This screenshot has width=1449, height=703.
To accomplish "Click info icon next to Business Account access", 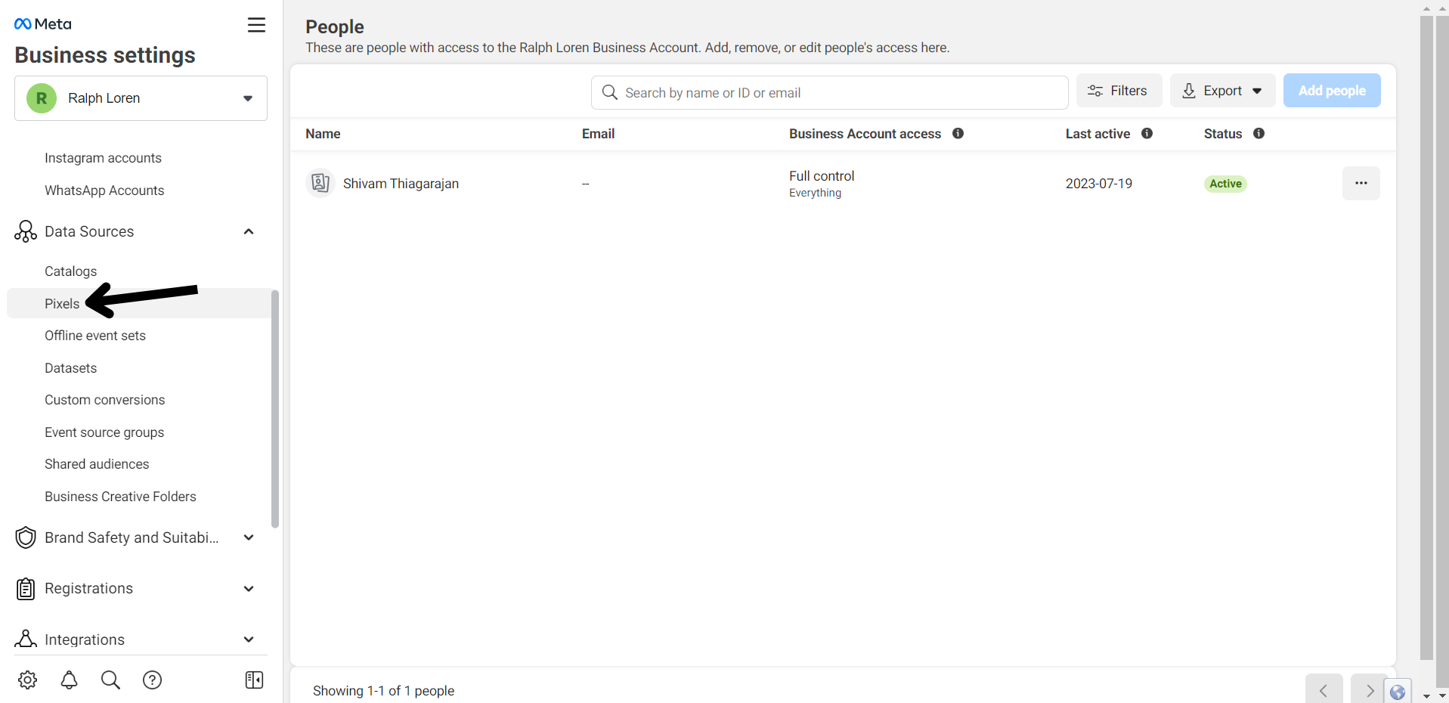I will click(x=958, y=134).
